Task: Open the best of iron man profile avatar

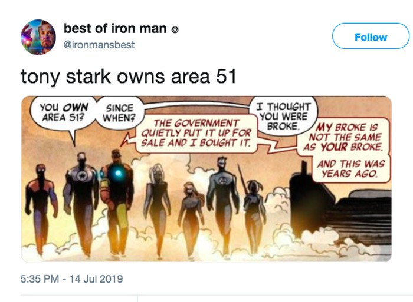Action: [39, 36]
